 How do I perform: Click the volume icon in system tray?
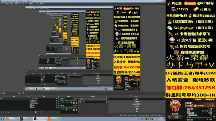coord(154,119)
